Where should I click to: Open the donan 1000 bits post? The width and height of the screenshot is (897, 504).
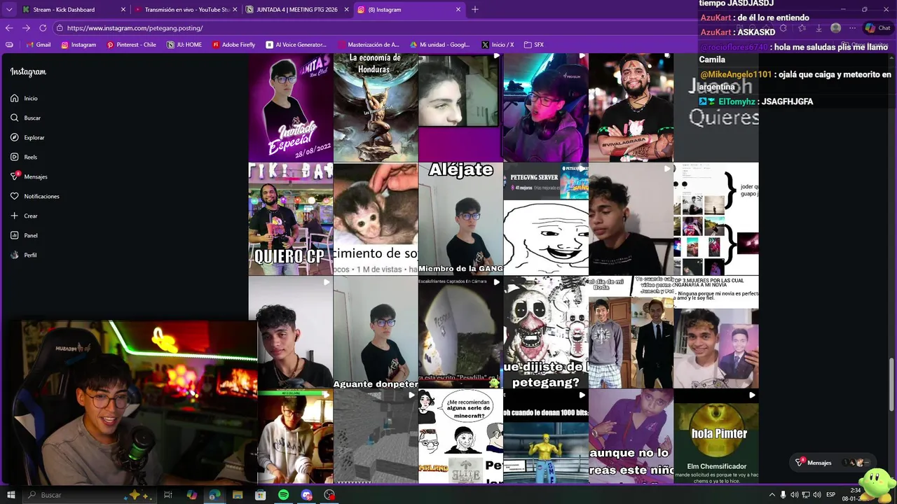(x=546, y=436)
